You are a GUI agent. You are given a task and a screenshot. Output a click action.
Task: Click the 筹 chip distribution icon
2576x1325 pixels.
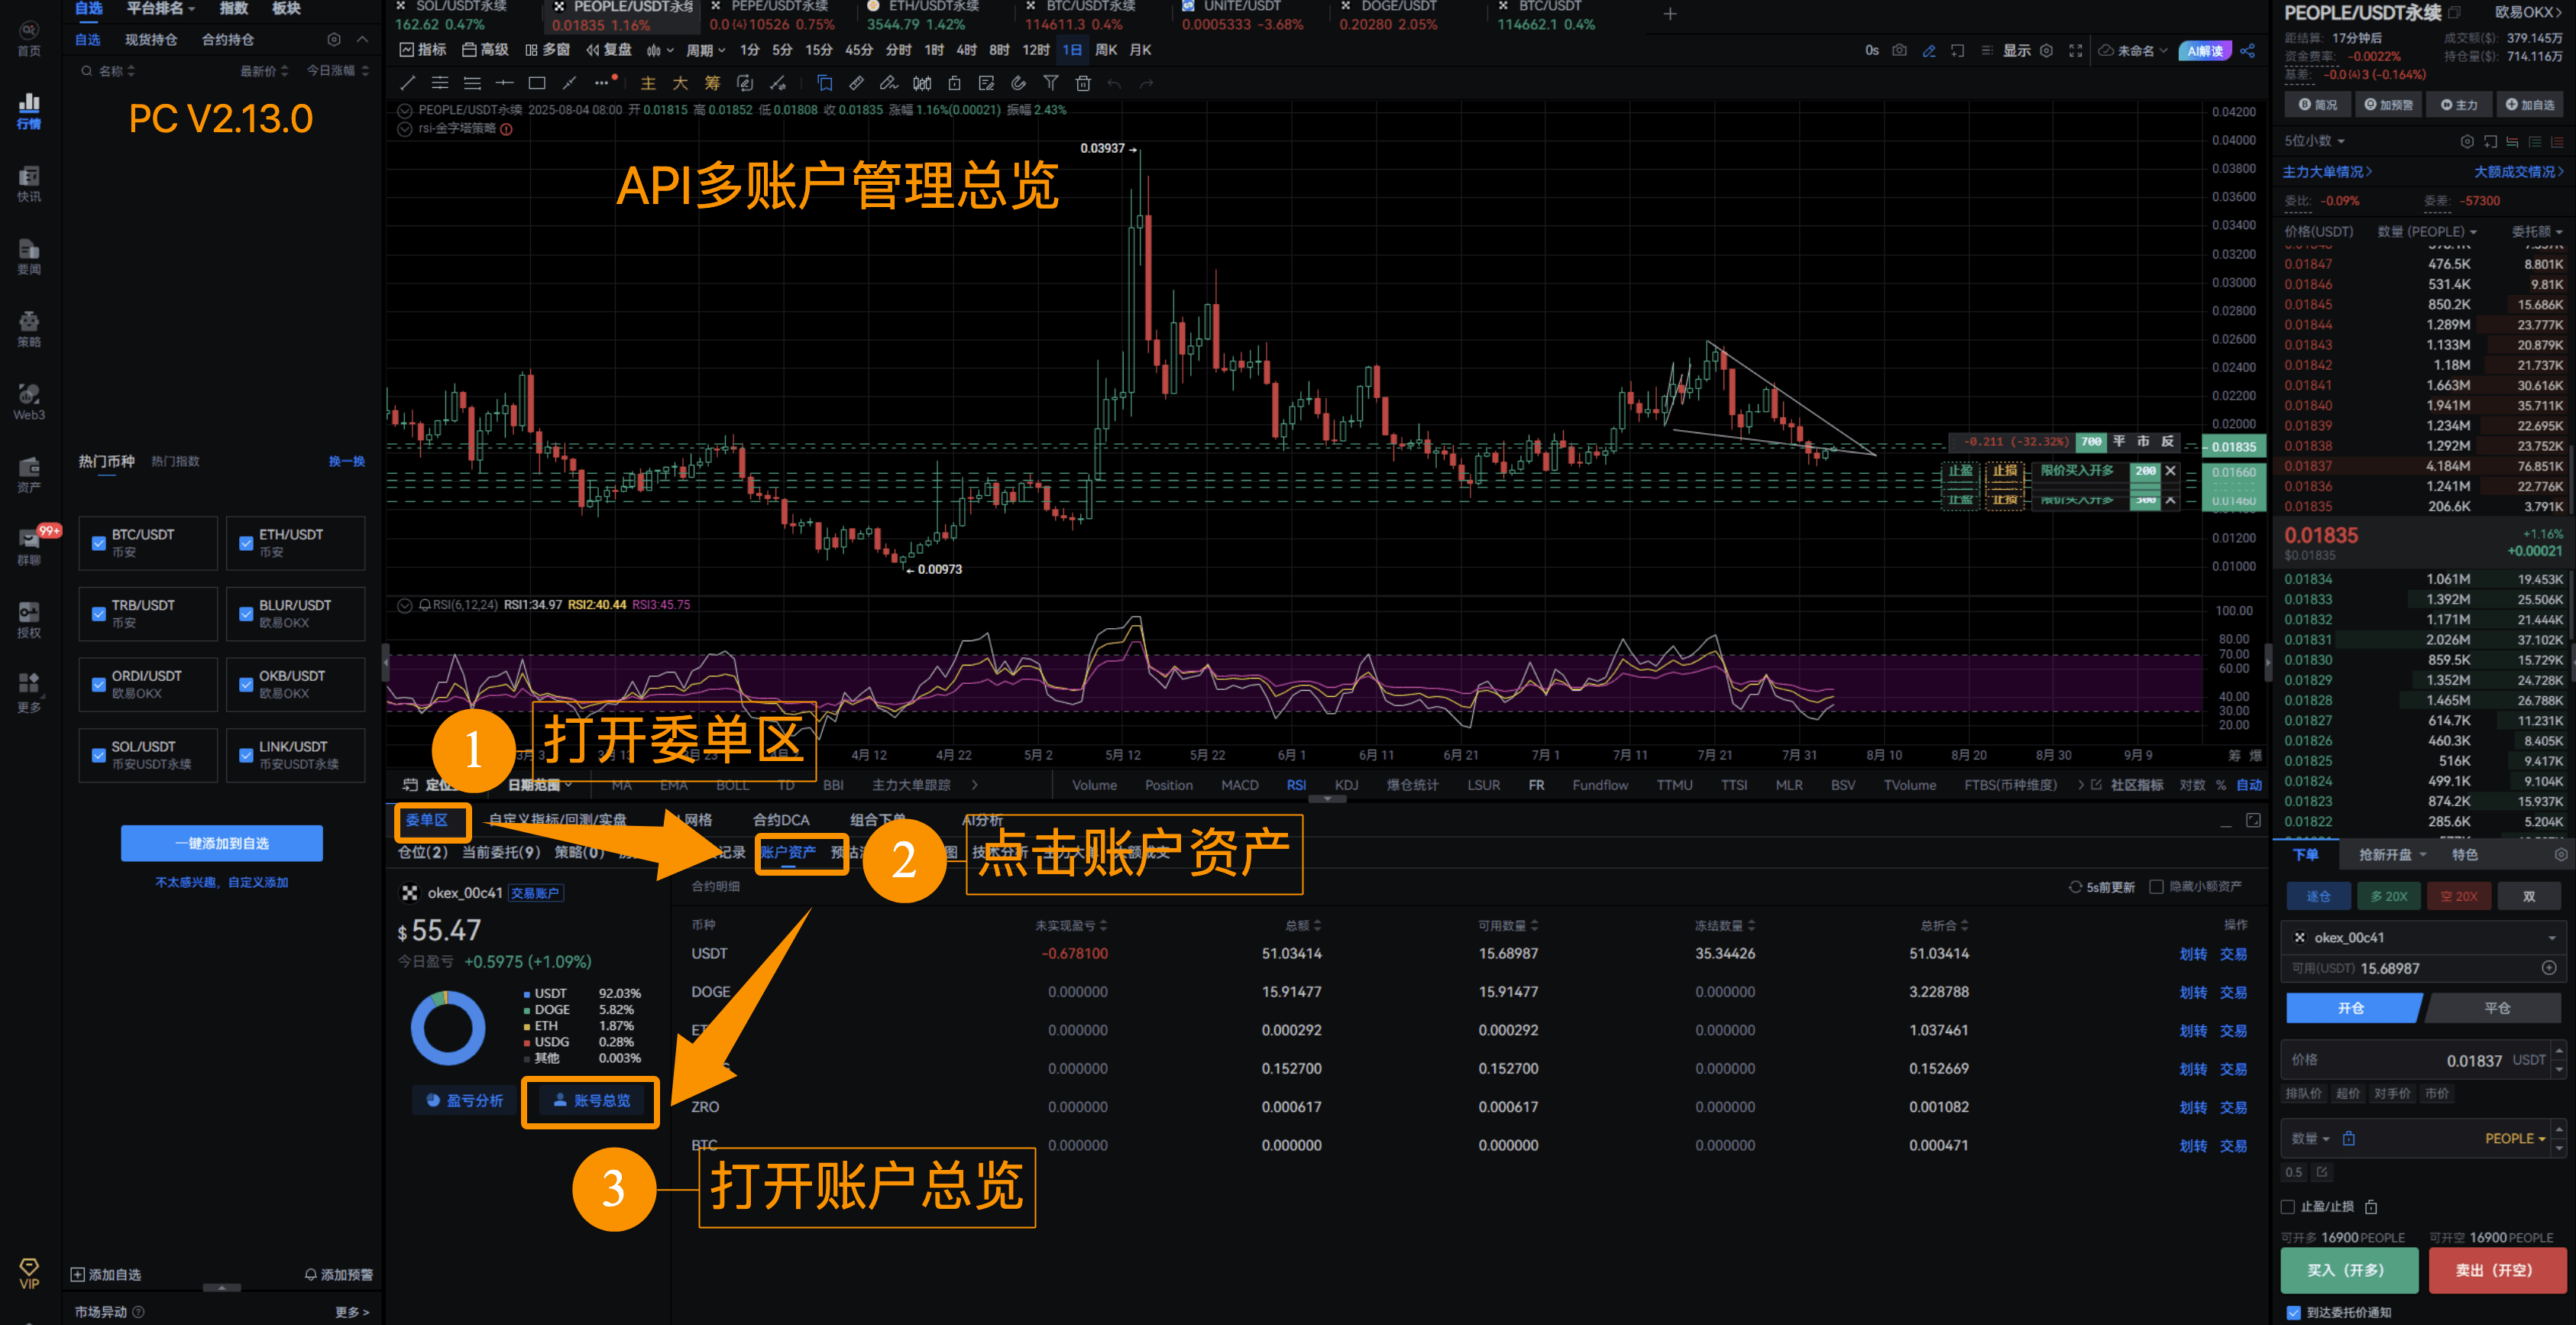tap(712, 83)
